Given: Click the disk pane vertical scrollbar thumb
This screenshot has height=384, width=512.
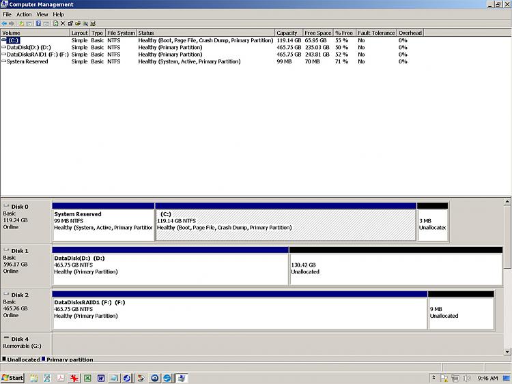Looking at the screenshot, I should pos(507,237).
